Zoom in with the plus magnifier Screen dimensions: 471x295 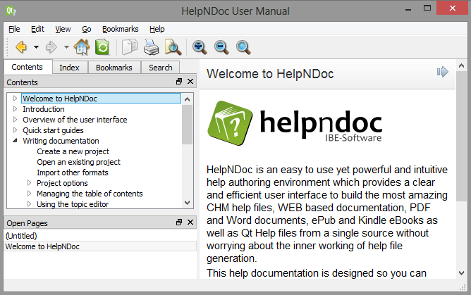[200, 47]
